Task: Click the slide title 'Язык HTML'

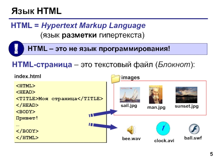Action: click(36, 11)
